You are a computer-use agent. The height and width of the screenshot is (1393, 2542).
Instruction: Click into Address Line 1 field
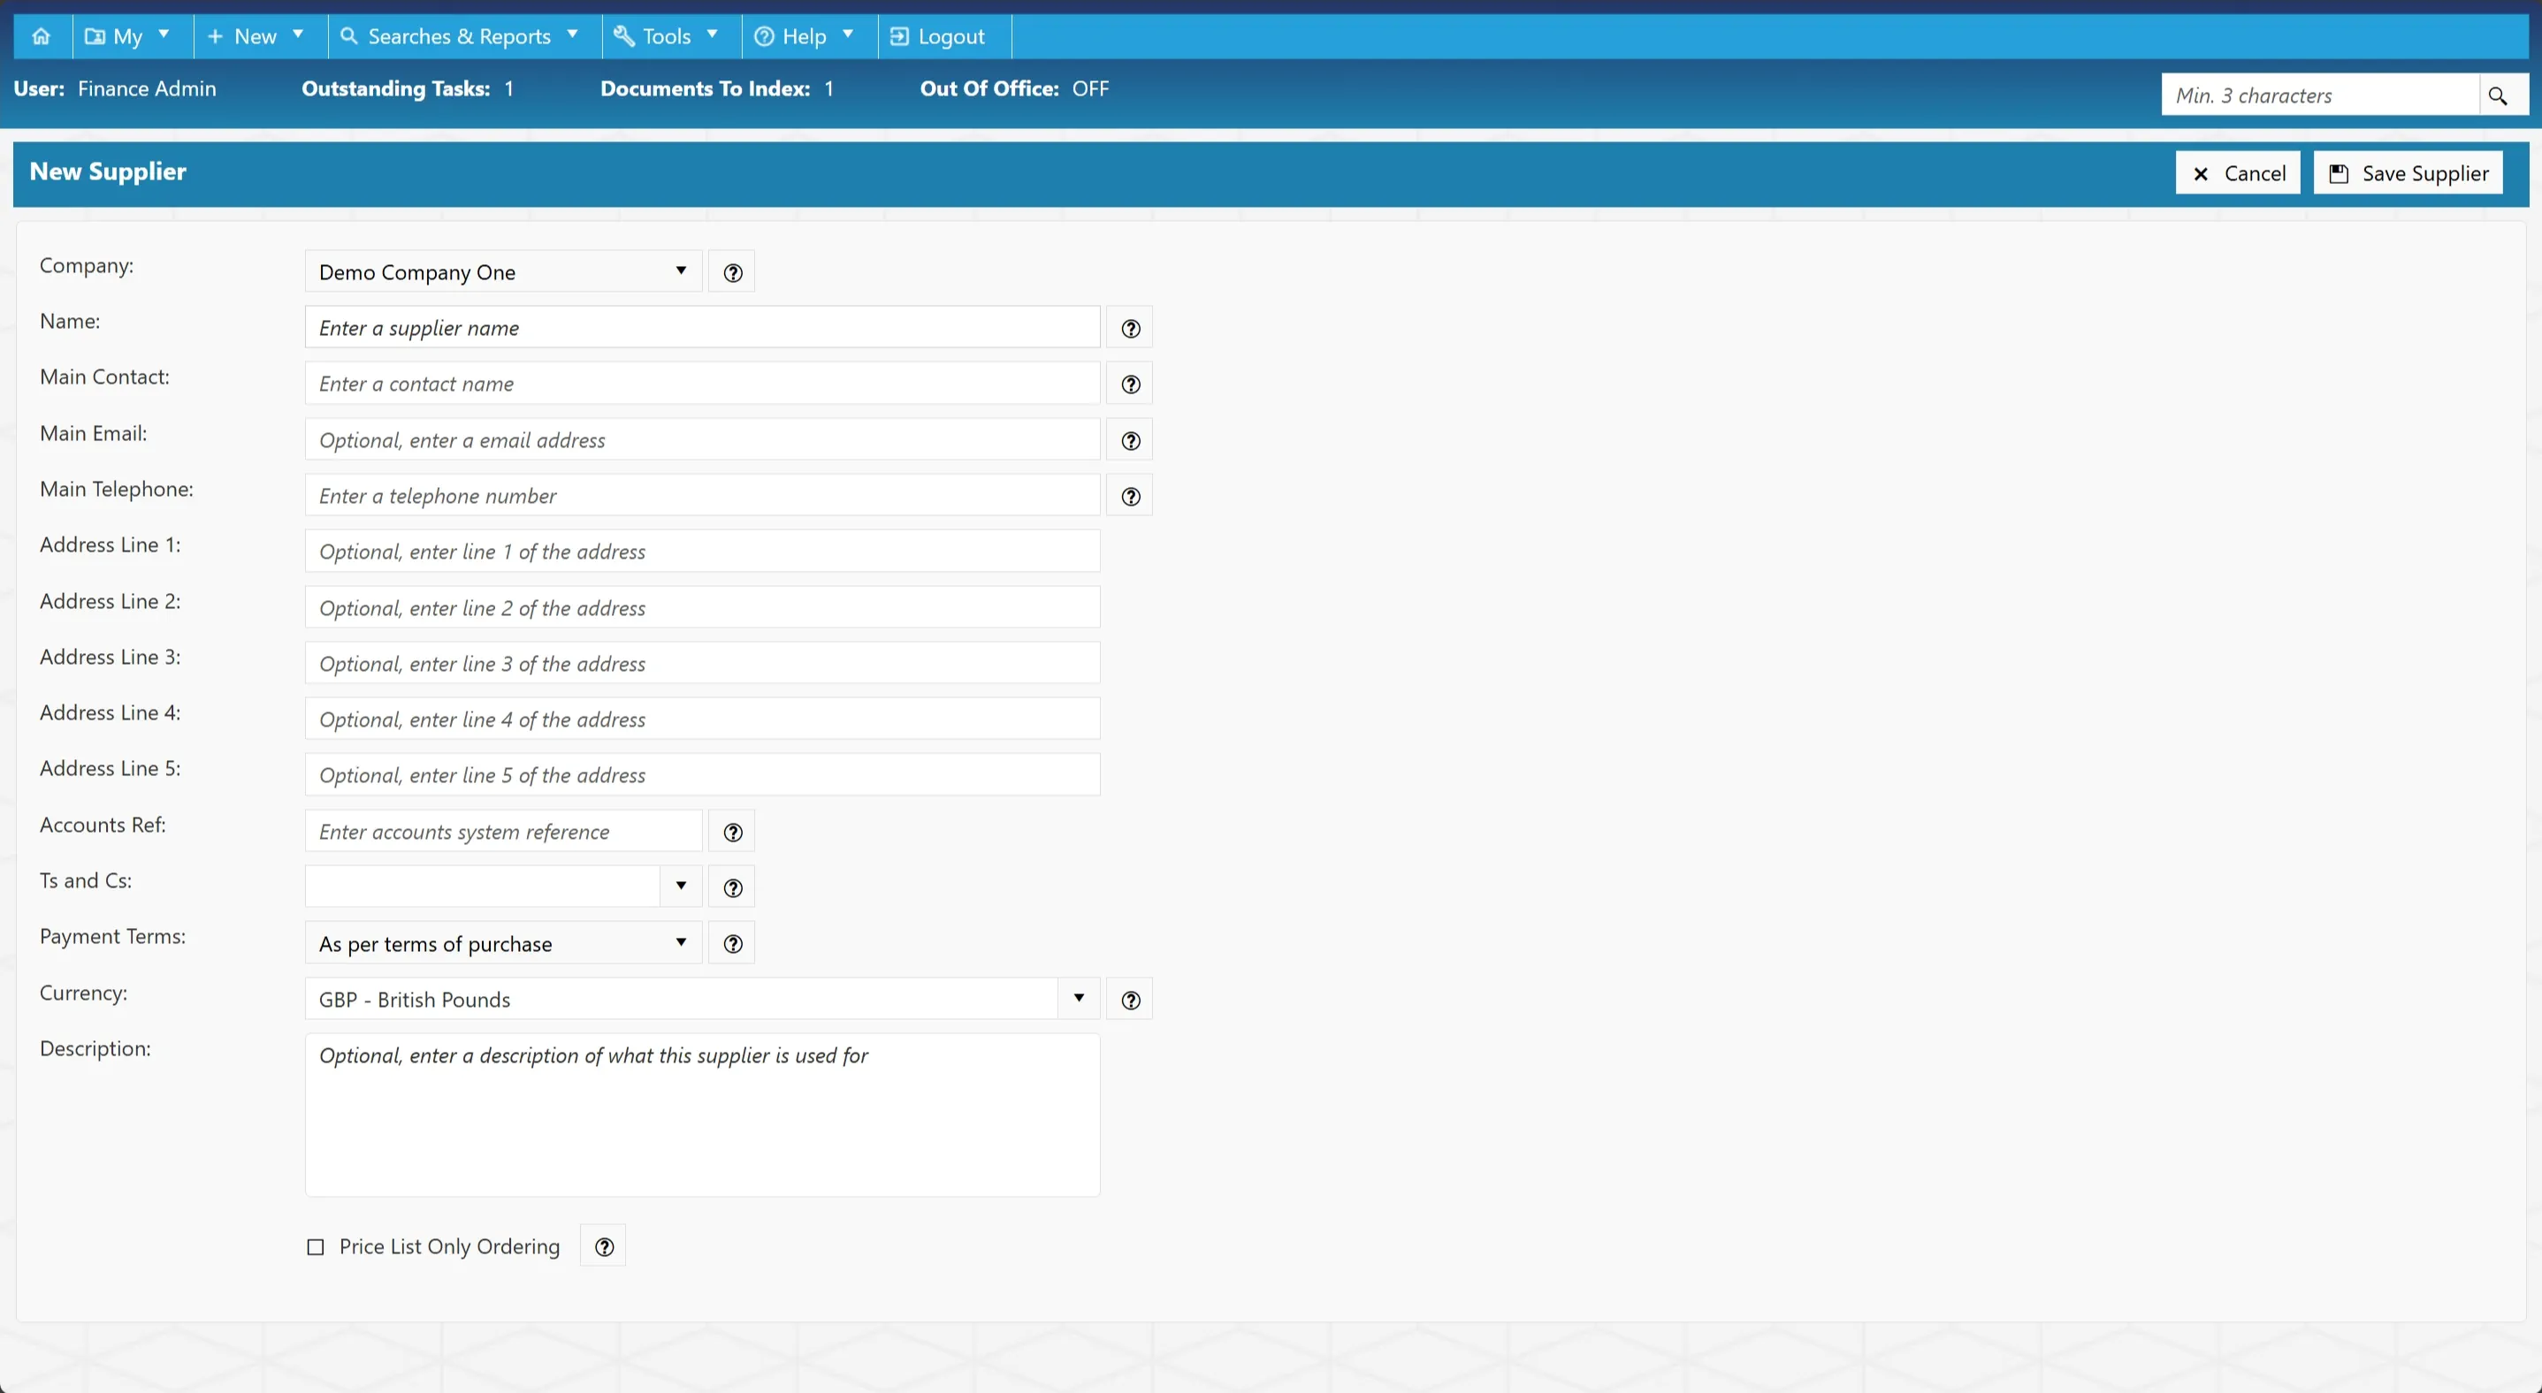703,552
